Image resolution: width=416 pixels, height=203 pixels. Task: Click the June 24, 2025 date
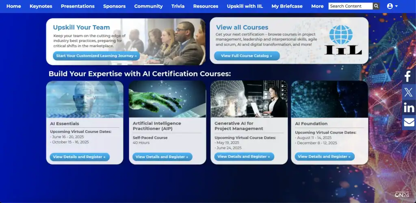click(228, 148)
